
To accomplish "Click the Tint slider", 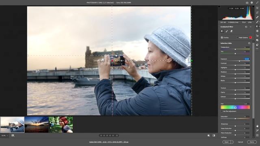I will click(235, 54).
